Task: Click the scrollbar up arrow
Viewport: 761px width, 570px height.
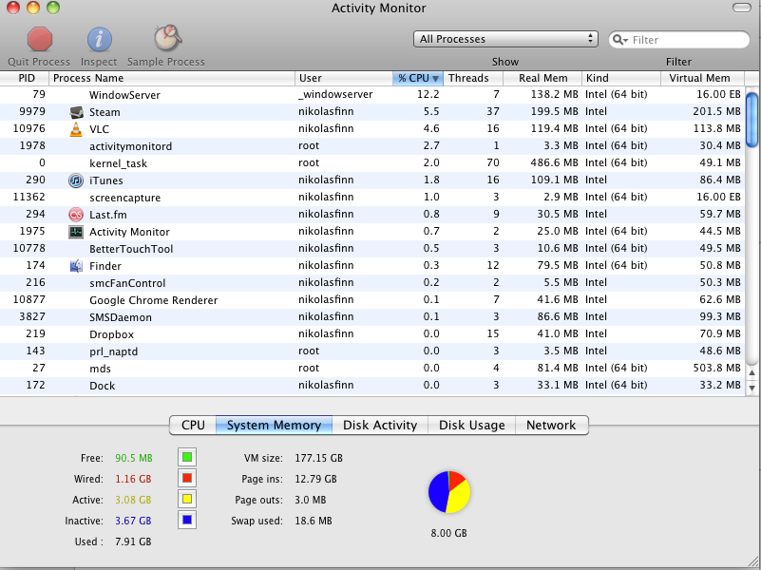Action: pos(751,373)
